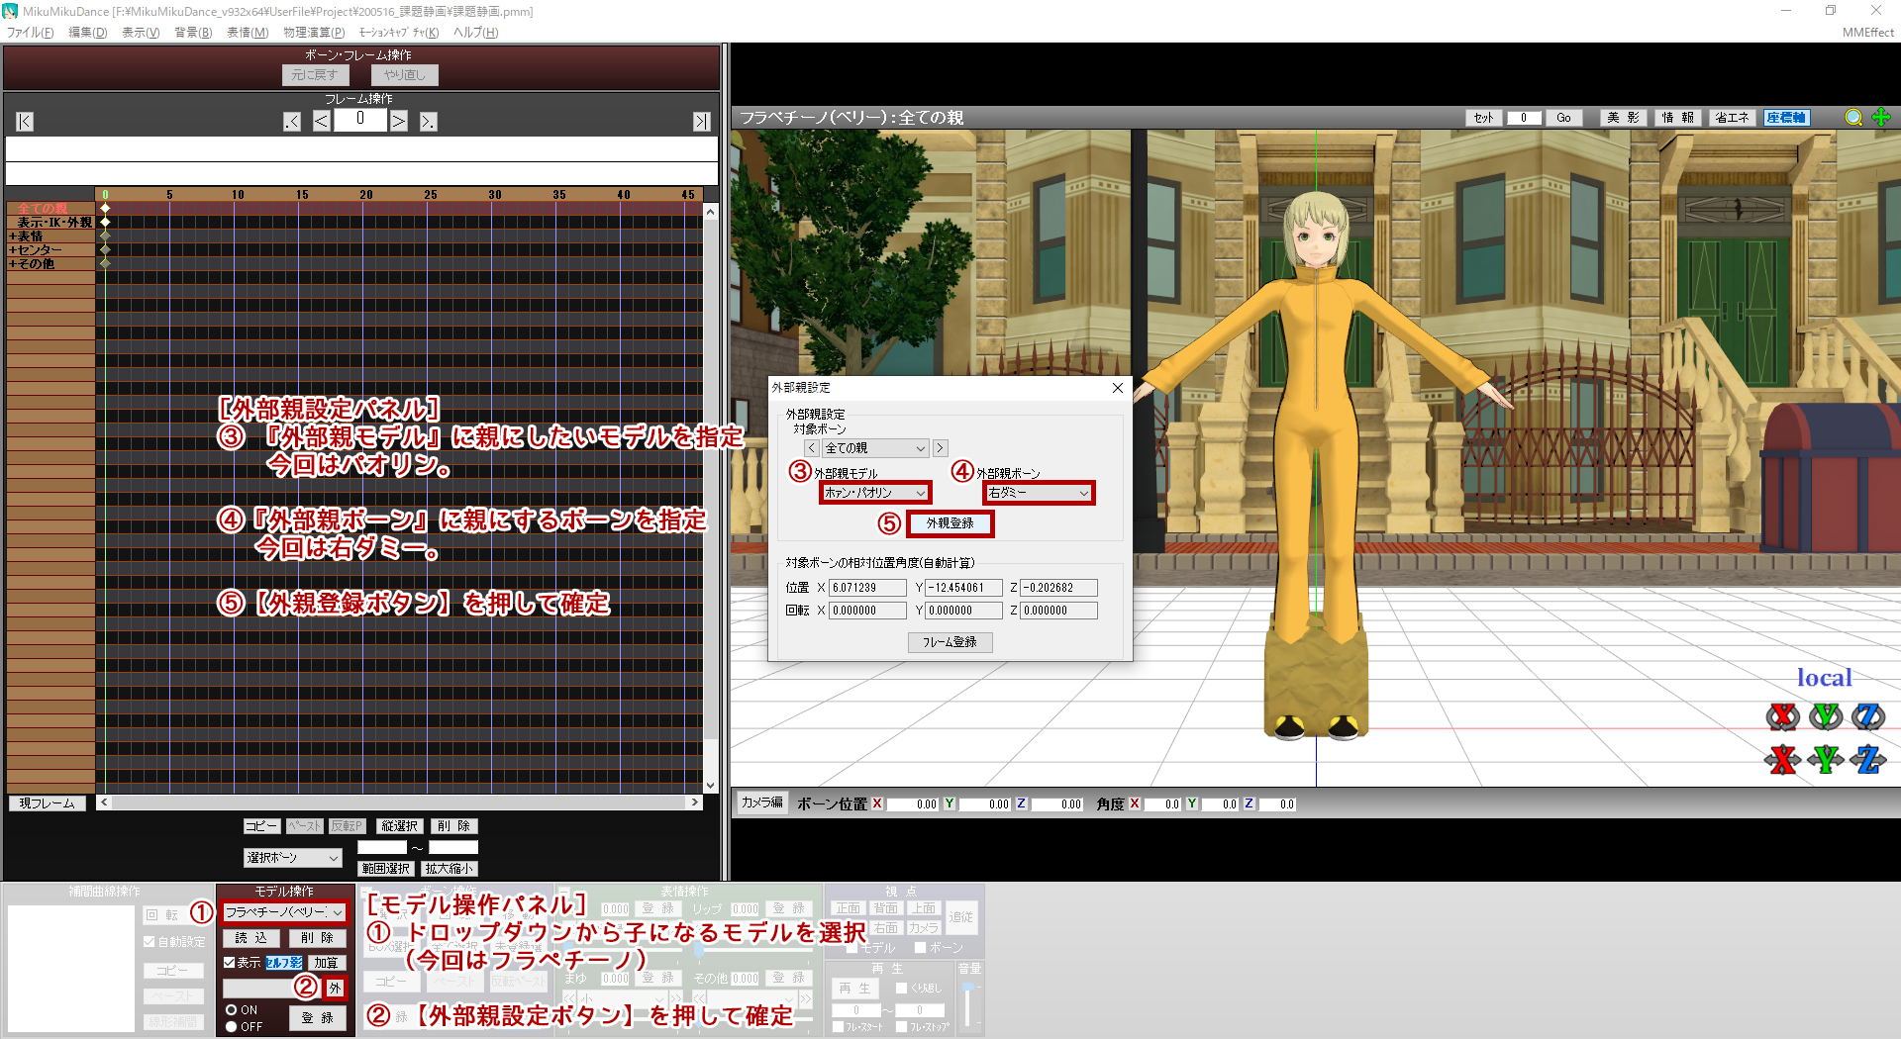Click the X axis move icon
Image resolution: width=1901 pixels, height=1039 pixels.
[x=1783, y=759]
